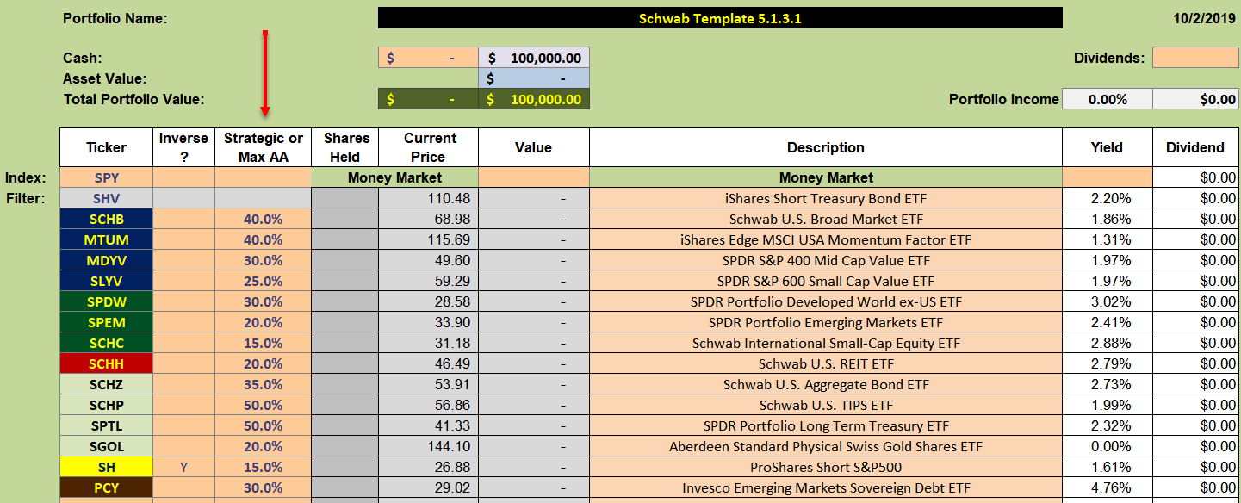
Task: Click the SH price 26.88 cell
Action: 428,467
